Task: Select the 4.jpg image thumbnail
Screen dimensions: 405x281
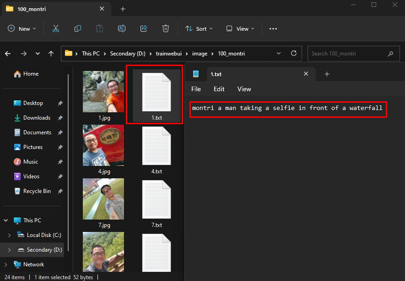Action: pos(103,145)
